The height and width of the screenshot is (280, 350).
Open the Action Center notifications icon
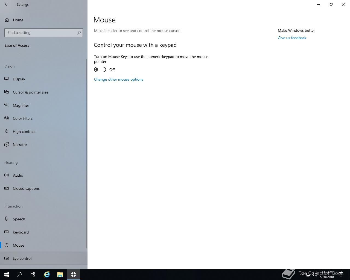341,275
